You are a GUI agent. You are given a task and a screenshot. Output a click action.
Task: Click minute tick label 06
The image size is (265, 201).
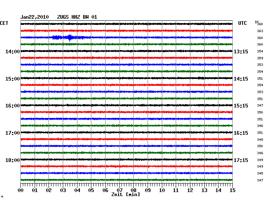point(105,190)
